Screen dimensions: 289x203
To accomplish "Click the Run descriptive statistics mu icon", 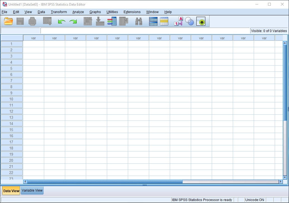I will coord(124,21).
